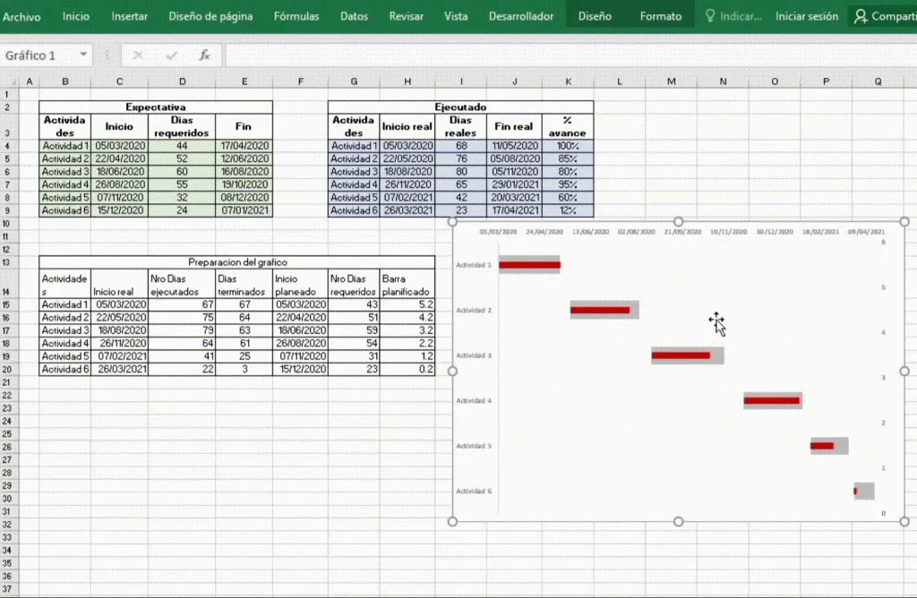Select the Inicio planeado header cell
Viewport: 917px width, 598px height.
[x=300, y=285]
